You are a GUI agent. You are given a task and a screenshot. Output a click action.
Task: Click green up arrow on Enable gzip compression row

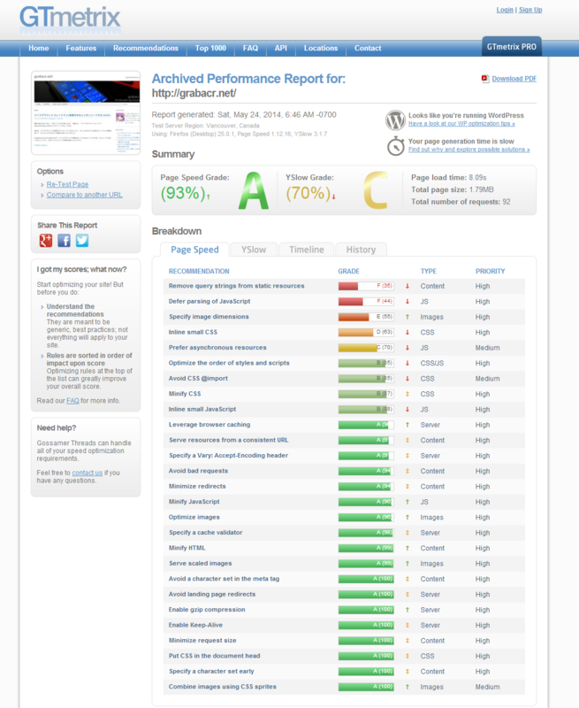point(408,610)
